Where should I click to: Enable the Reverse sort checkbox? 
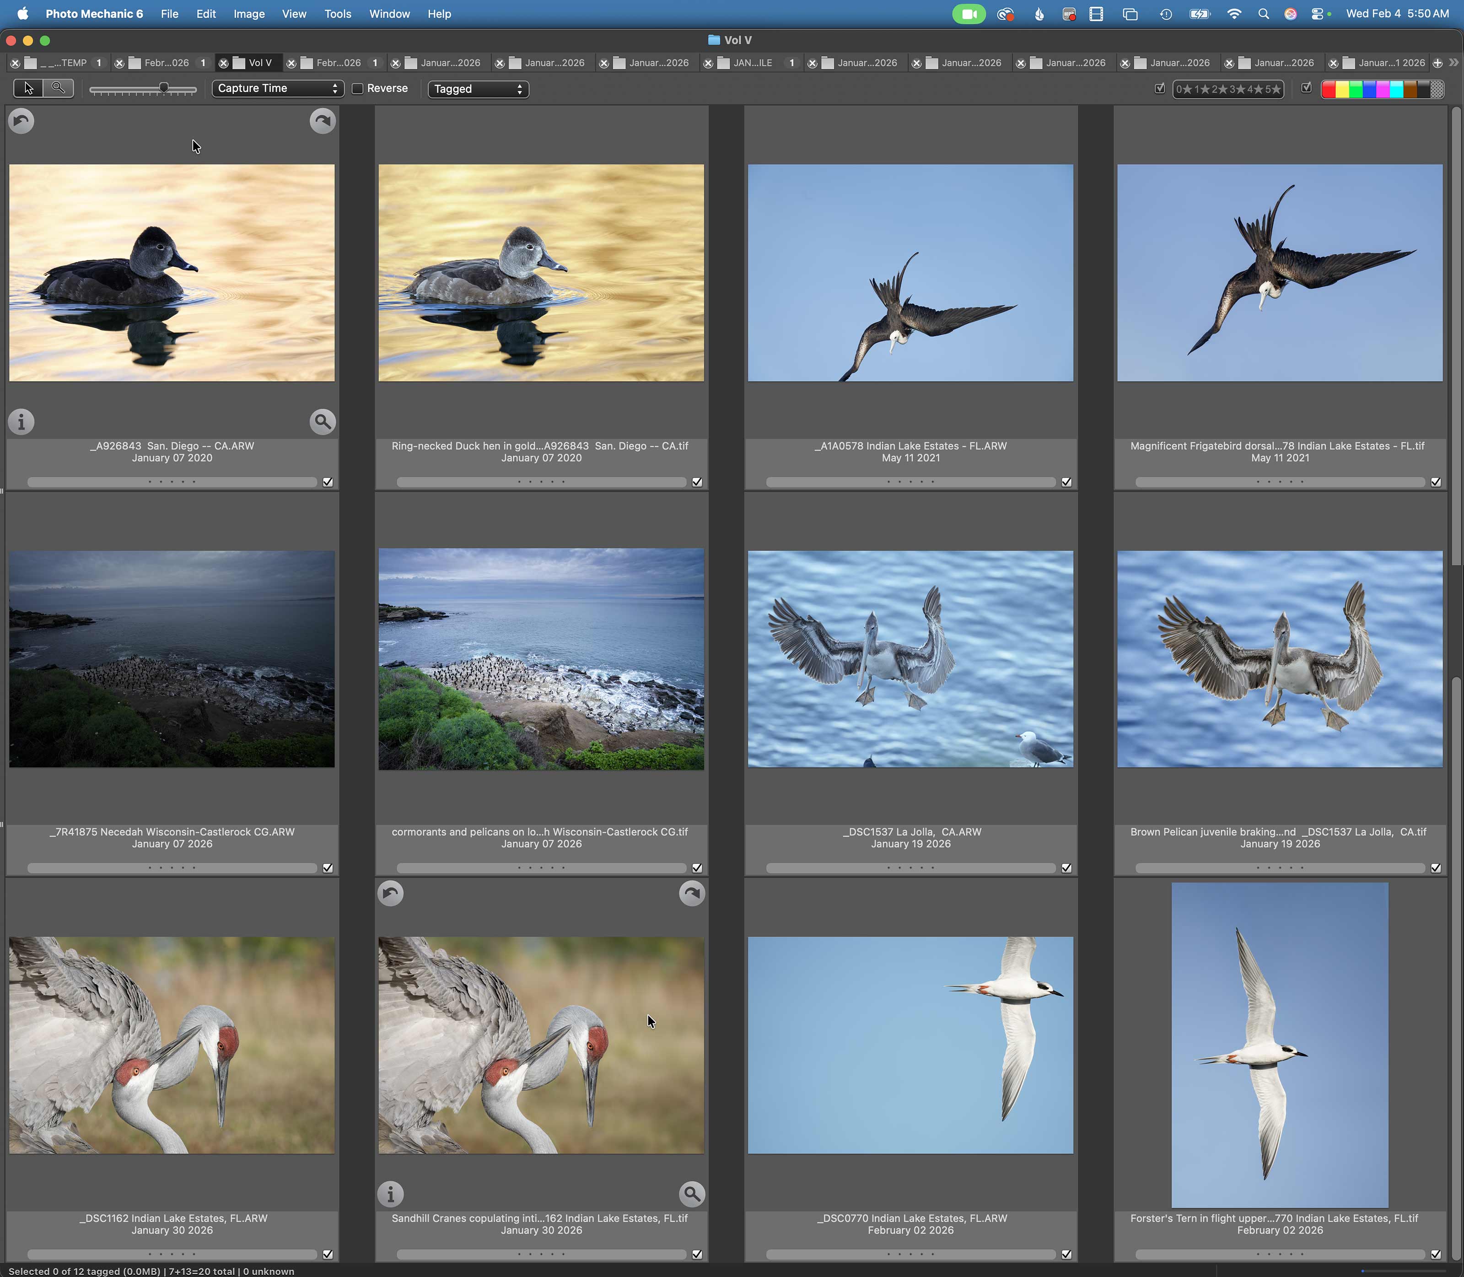[x=358, y=89]
